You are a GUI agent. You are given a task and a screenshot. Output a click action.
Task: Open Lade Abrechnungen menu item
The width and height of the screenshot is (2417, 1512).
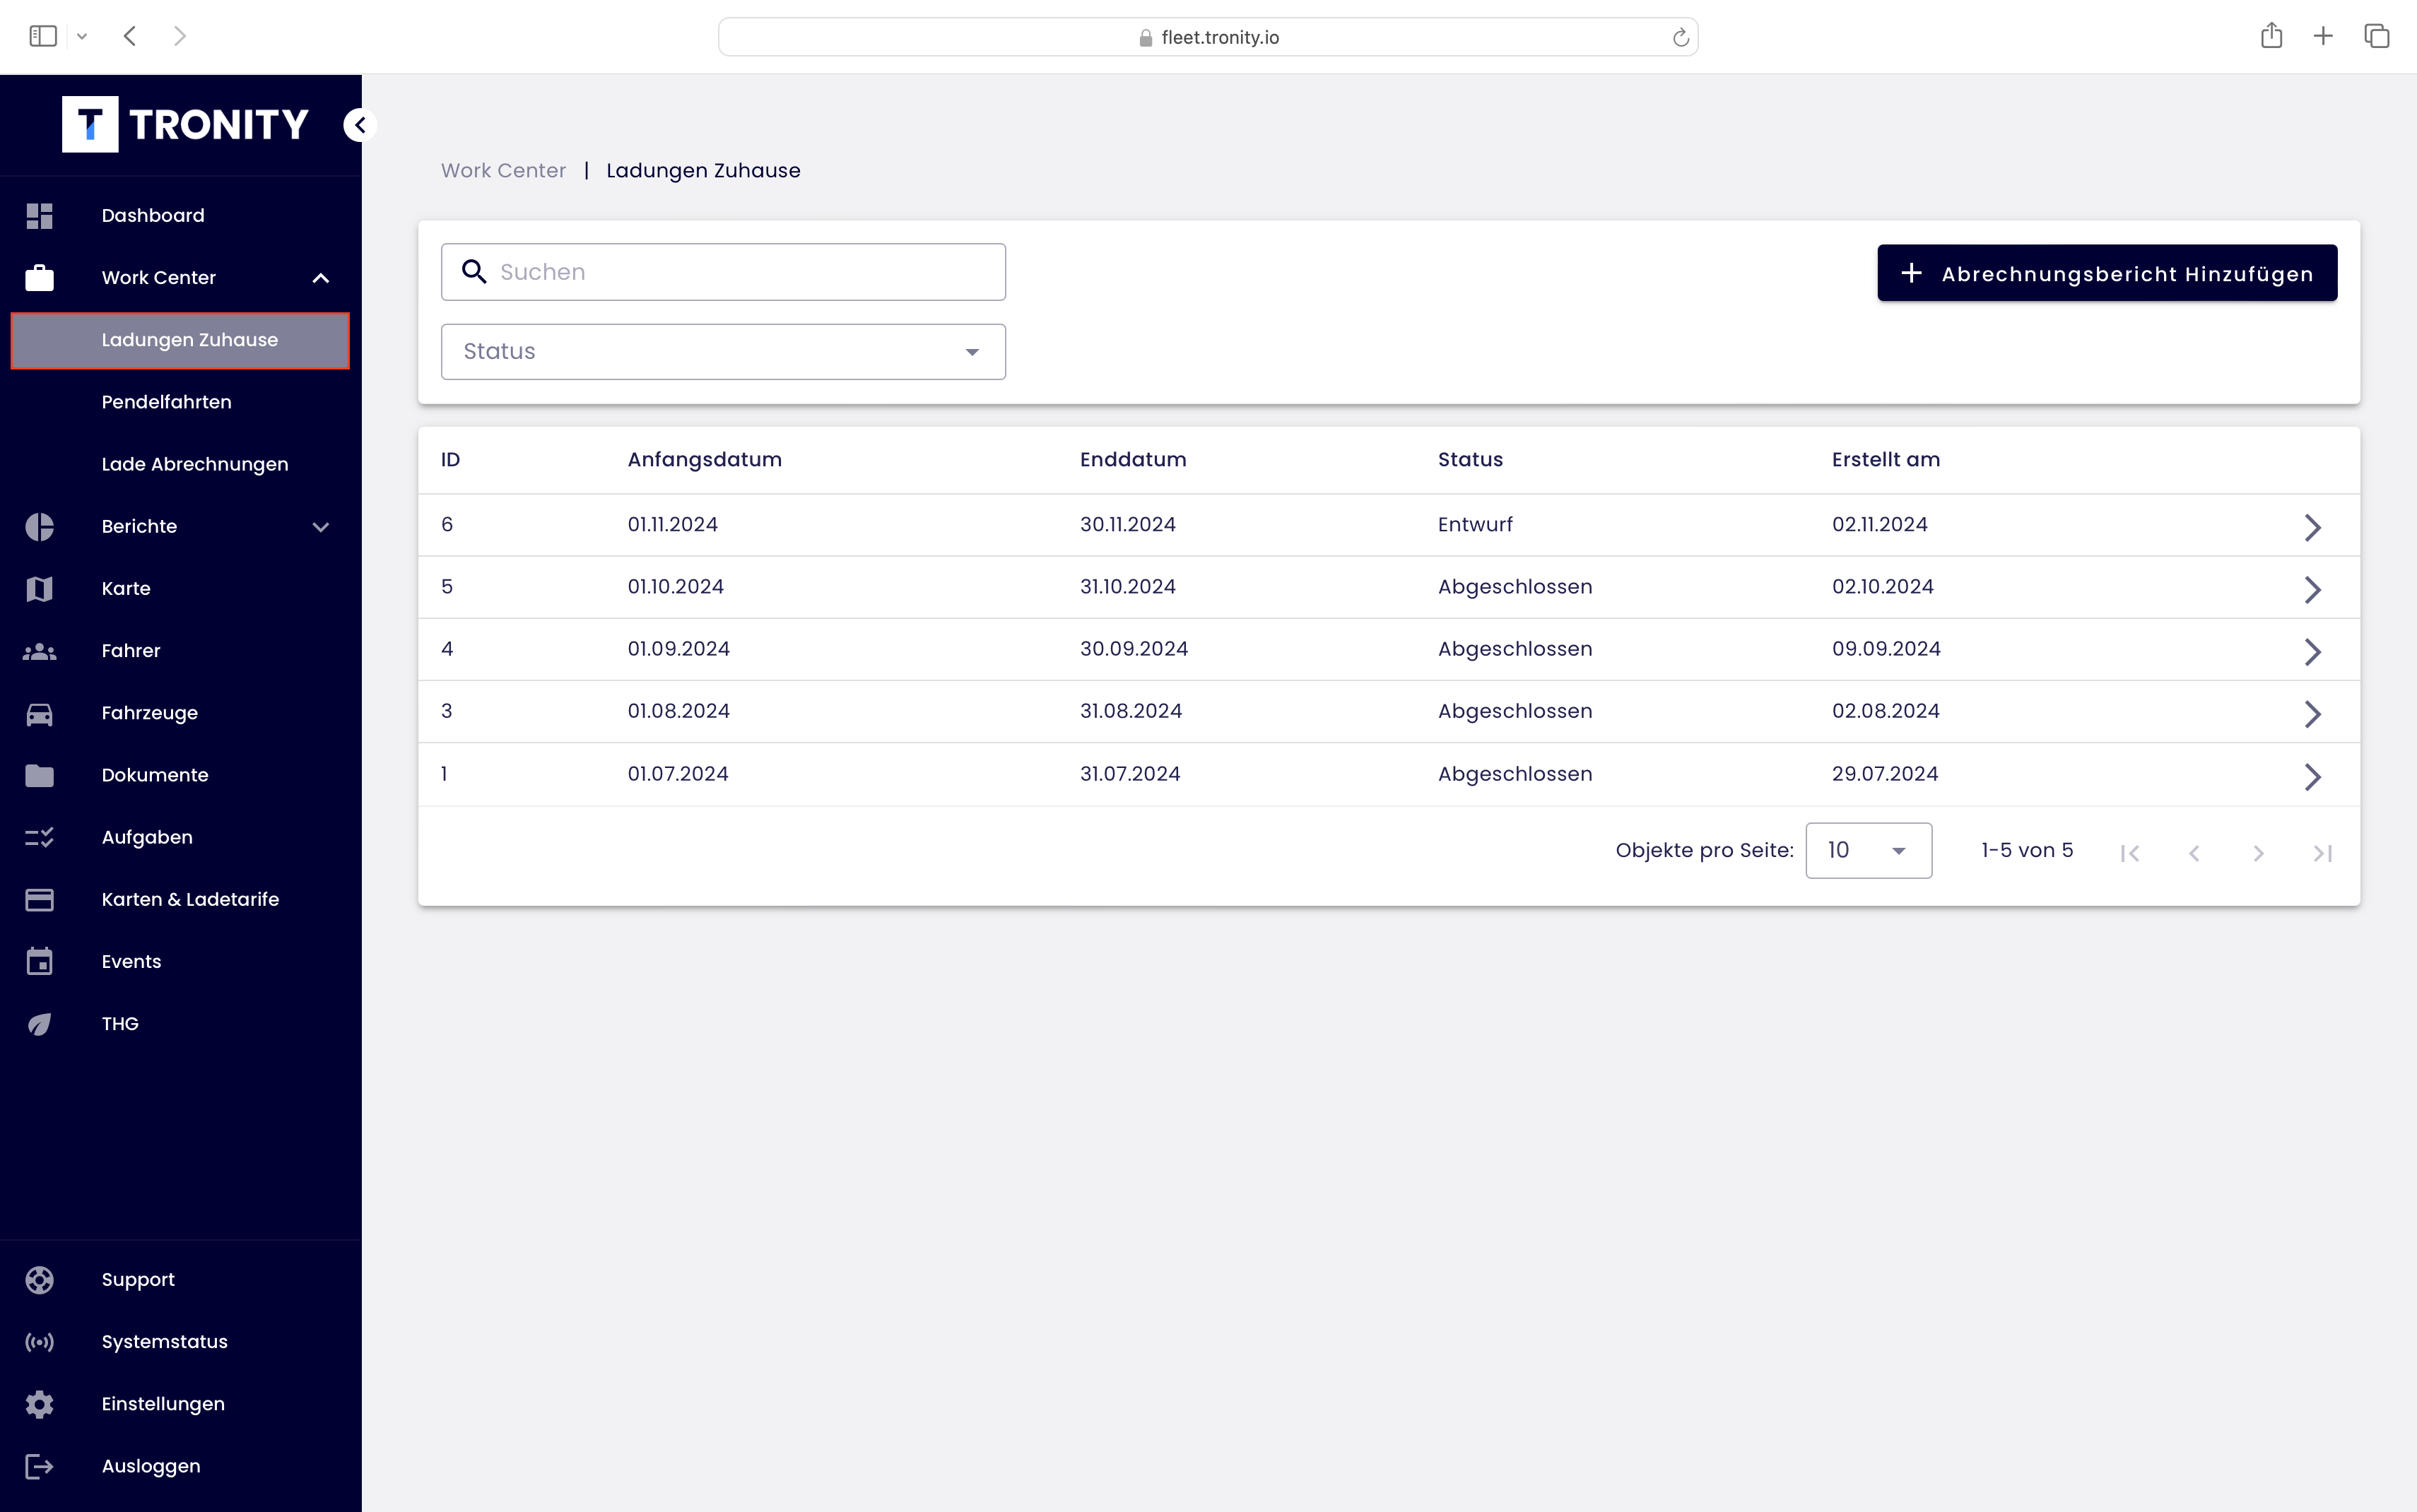click(x=194, y=464)
